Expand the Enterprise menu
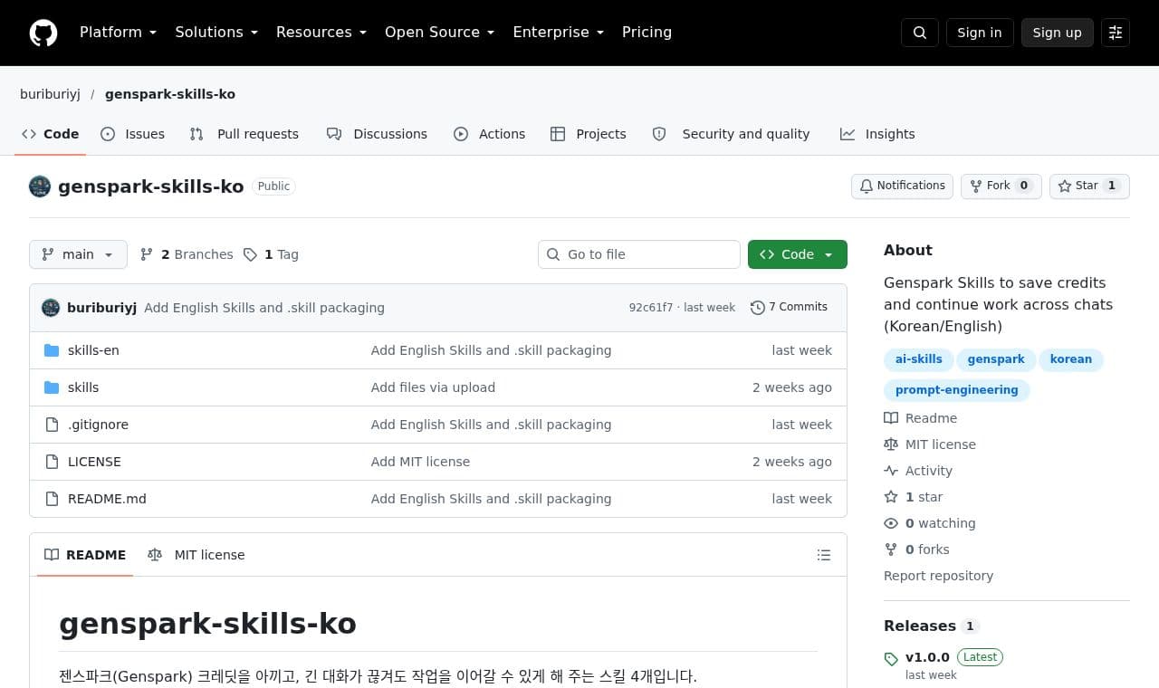The width and height of the screenshot is (1159, 688). pos(558,33)
